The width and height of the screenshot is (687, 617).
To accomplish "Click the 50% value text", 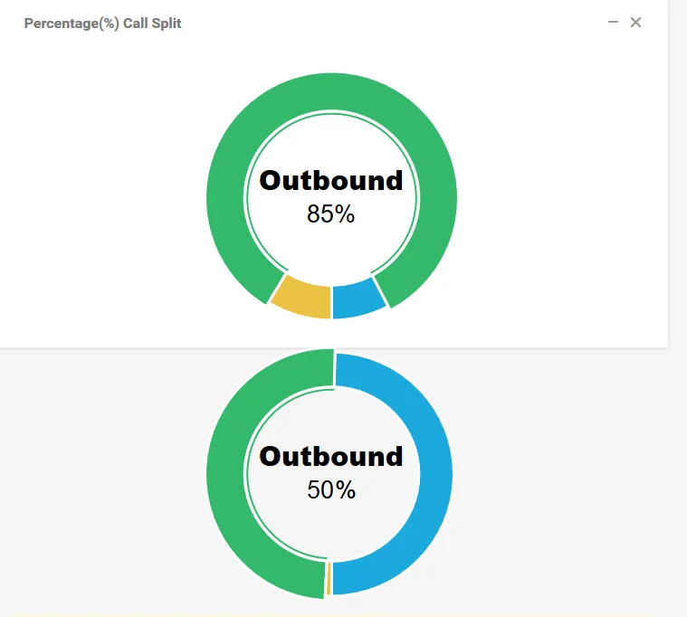I will point(331,489).
